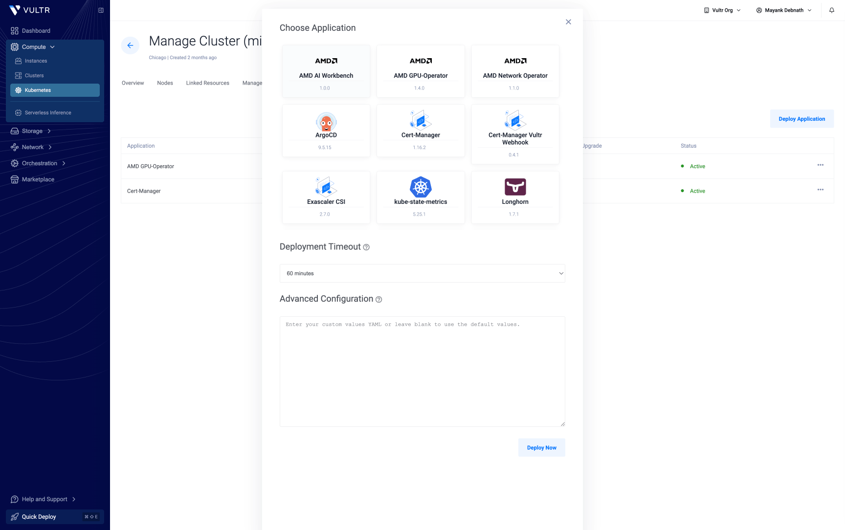Select Cert-Manager Vultr Webhook card
Screen dimensions: 845x530
click(515, 134)
